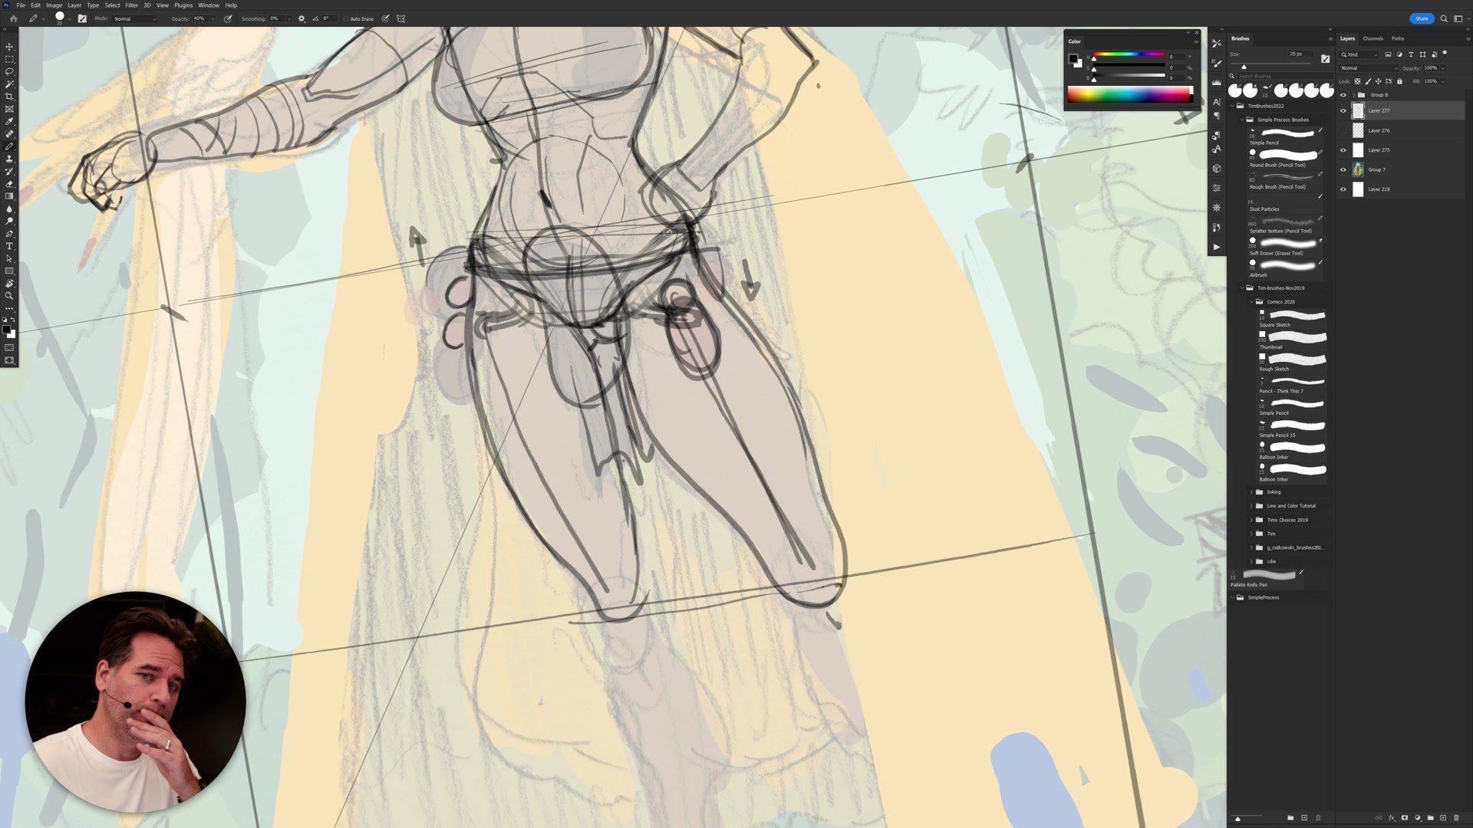Toggle visibility of Group 8
1473x828 pixels.
coord(1343,94)
